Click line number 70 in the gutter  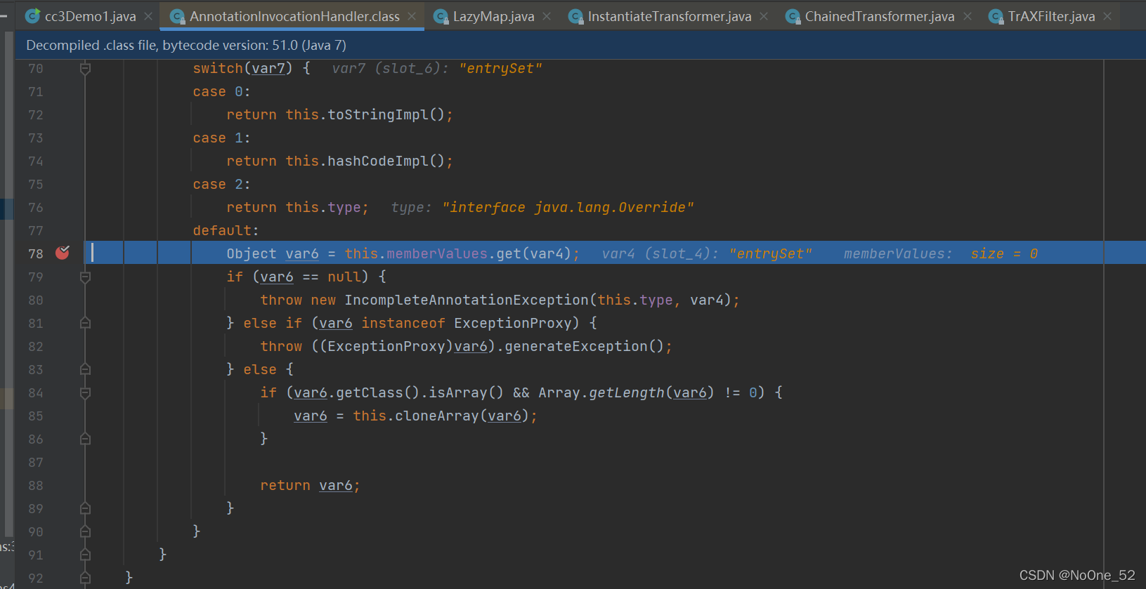click(x=36, y=68)
